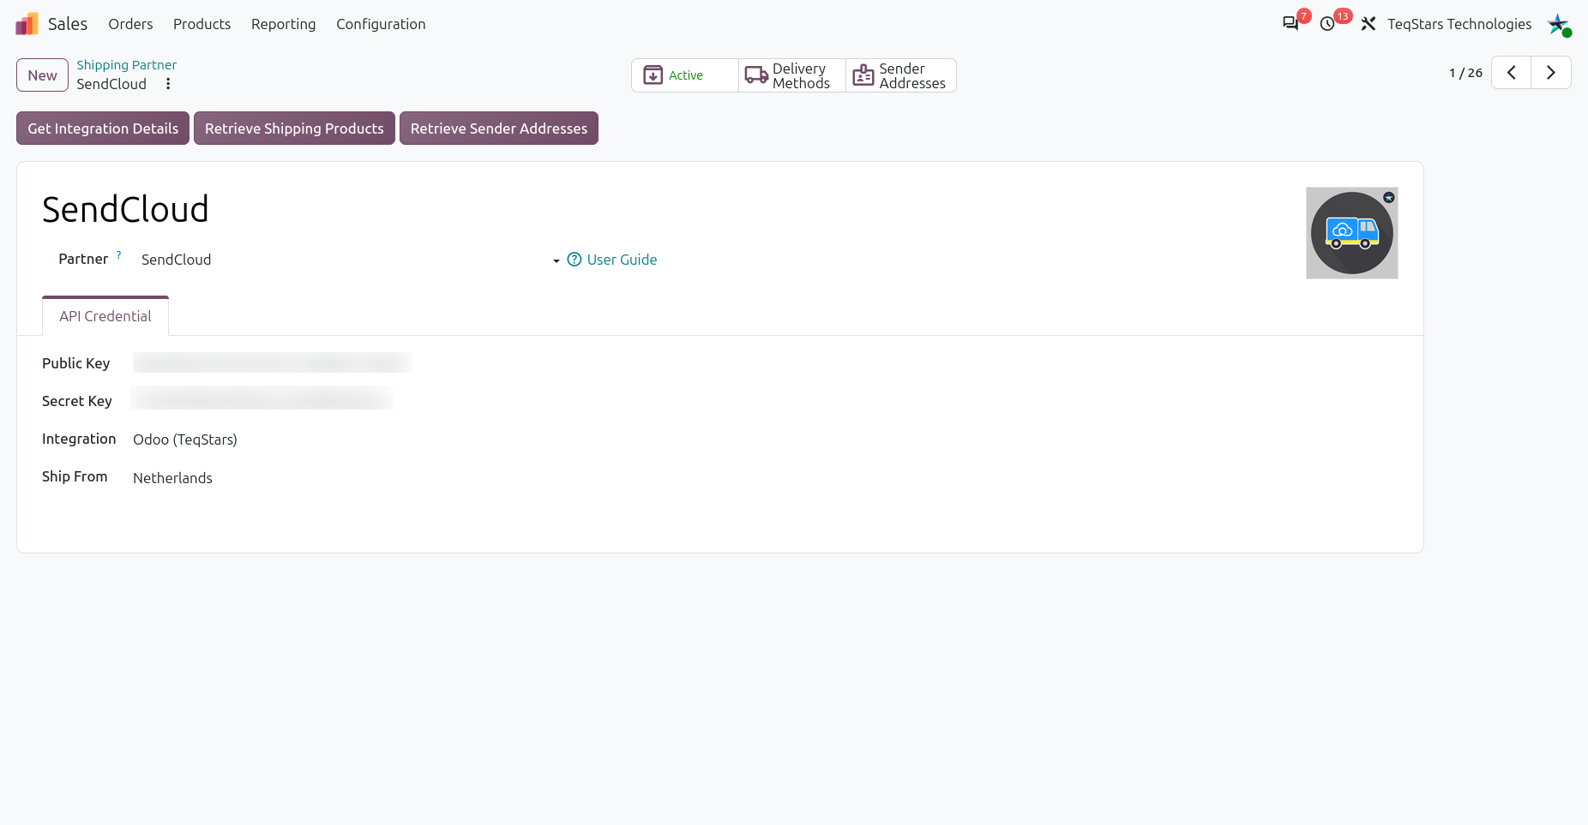
Task: Open the Orders menu
Action: tap(130, 24)
